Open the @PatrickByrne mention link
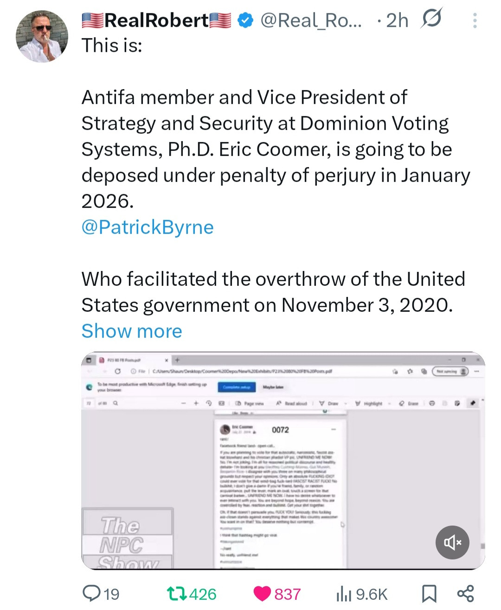 click(148, 227)
